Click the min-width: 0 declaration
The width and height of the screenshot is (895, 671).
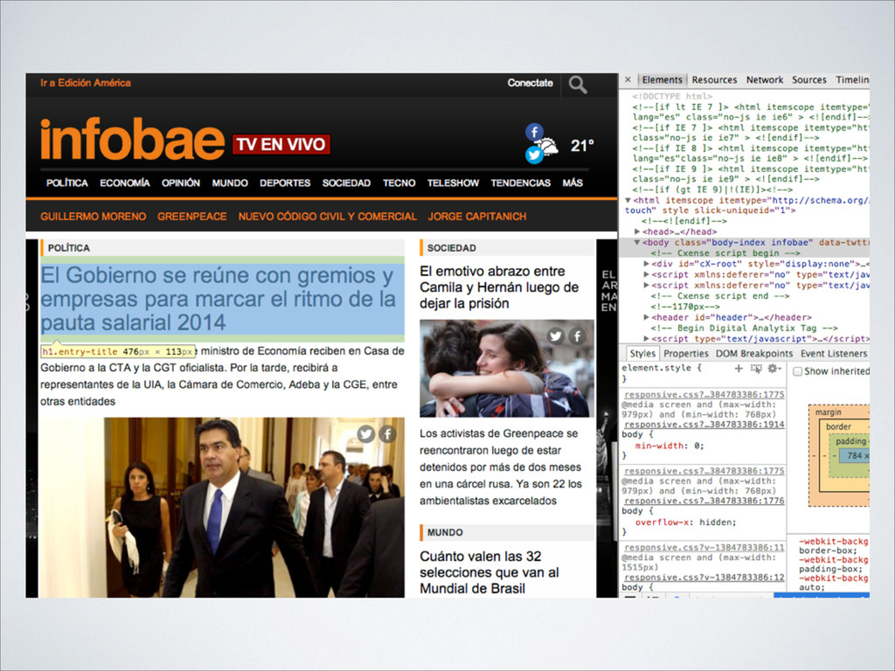click(670, 446)
